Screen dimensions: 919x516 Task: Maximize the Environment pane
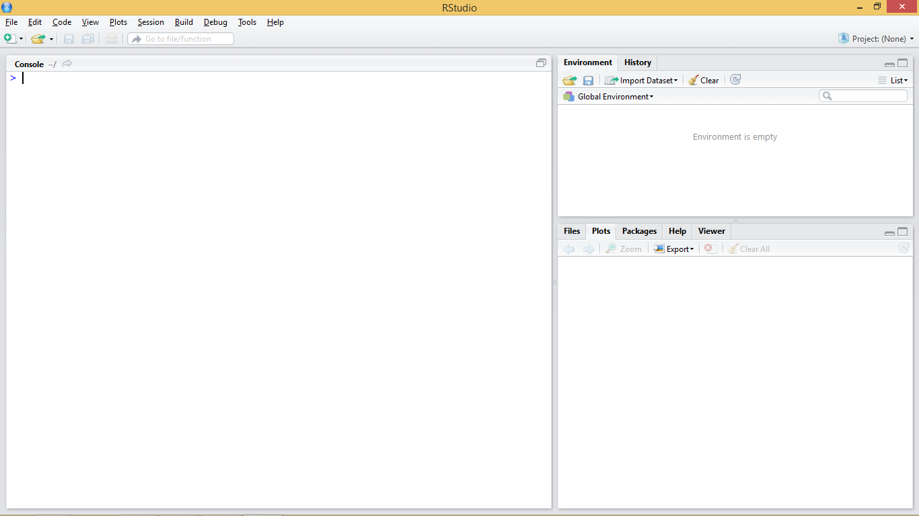903,63
